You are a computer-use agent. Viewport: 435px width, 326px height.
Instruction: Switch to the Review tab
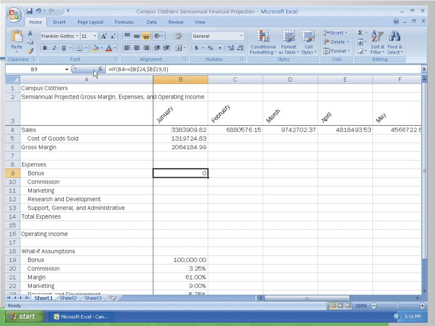[176, 22]
